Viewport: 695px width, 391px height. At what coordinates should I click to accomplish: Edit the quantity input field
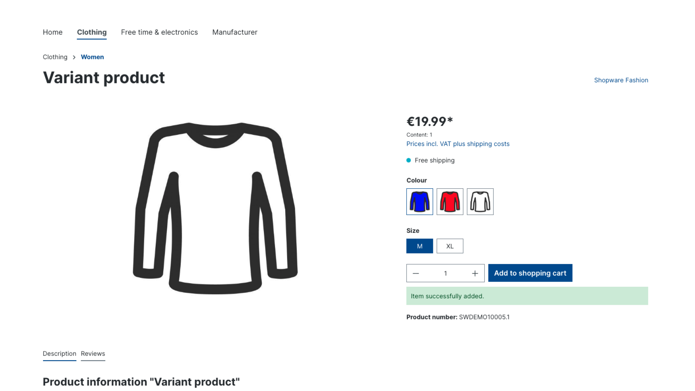[x=445, y=273]
